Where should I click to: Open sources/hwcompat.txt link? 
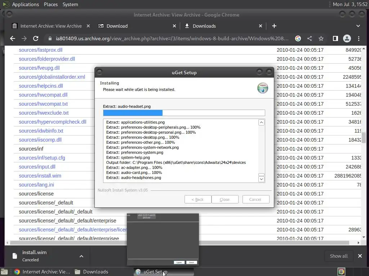click(43, 104)
